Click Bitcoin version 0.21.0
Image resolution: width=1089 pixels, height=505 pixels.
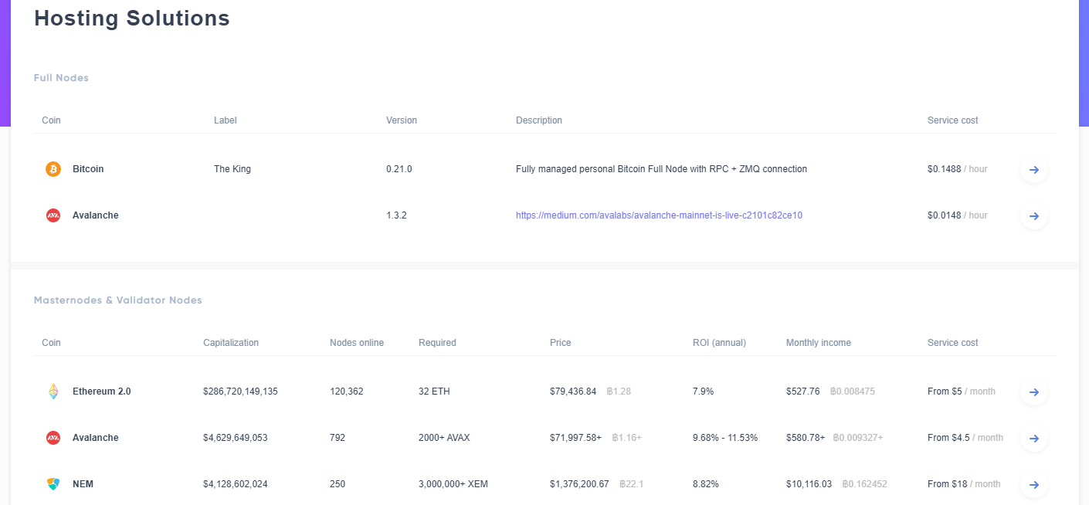(399, 169)
